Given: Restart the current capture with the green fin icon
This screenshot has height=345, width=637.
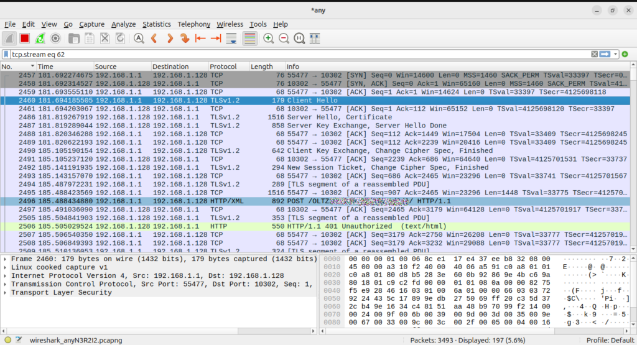Looking at the screenshot, I should pyautogui.click(x=40, y=39).
